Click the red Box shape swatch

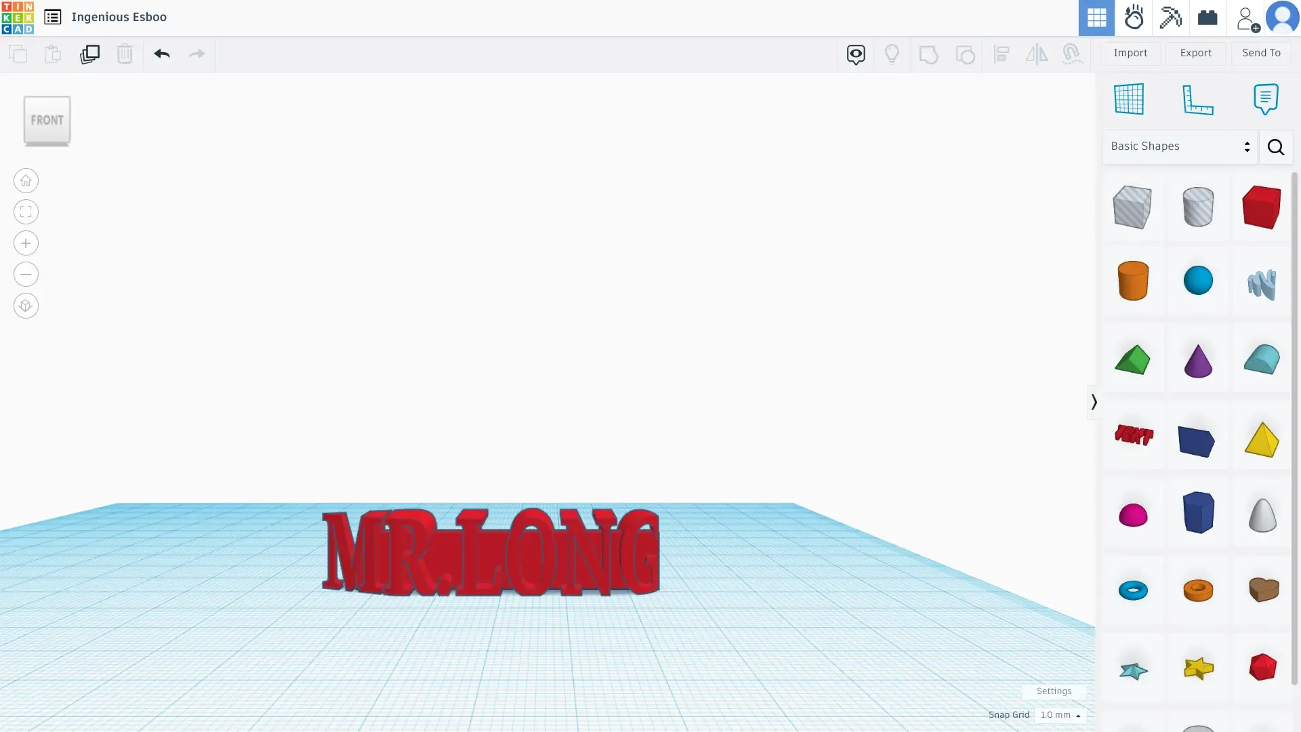pyautogui.click(x=1262, y=205)
